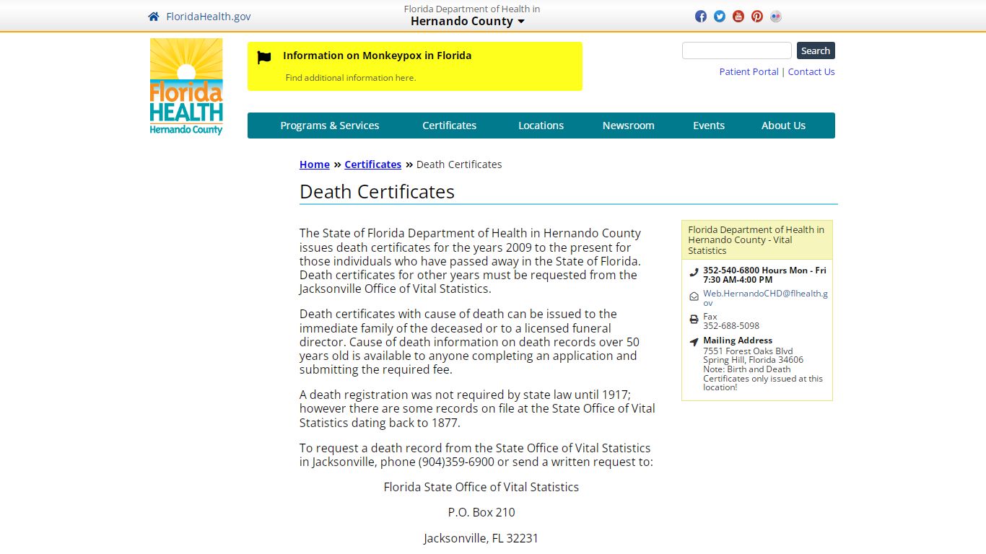The width and height of the screenshot is (986, 554).
Task: Click the Vital Statistics box header text
Action: pos(756,240)
